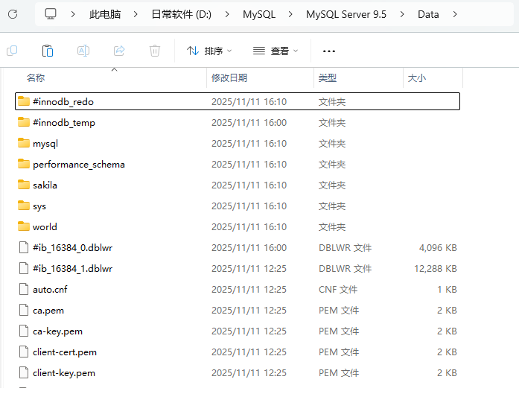Select file name #ib_16384_0.dblwr
This screenshot has width=519, height=394.
(x=72, y=248)
